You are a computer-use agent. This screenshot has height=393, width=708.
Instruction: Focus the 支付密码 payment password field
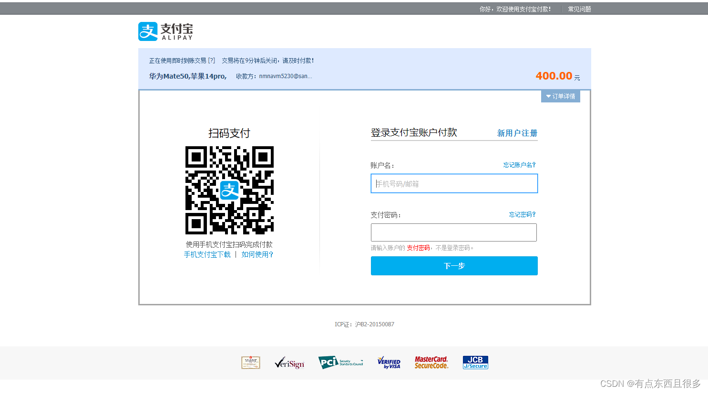[454, 232]
